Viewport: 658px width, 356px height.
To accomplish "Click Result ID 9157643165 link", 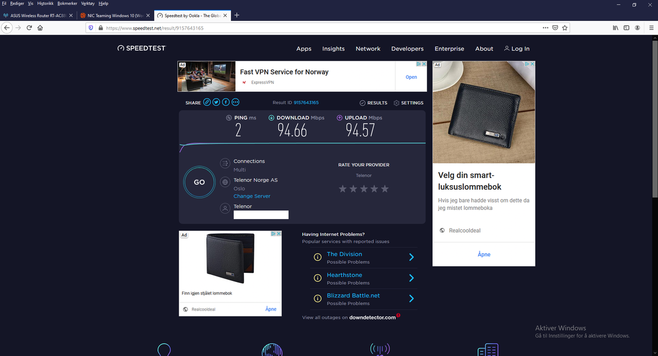I will 306,102.
